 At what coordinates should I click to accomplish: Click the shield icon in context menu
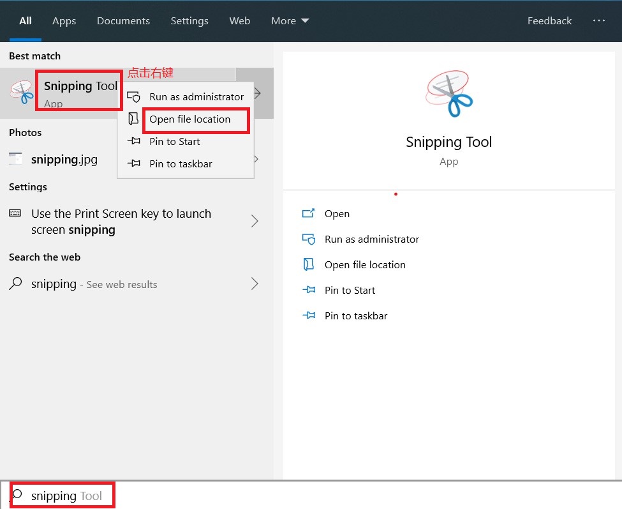click(134, 96)
